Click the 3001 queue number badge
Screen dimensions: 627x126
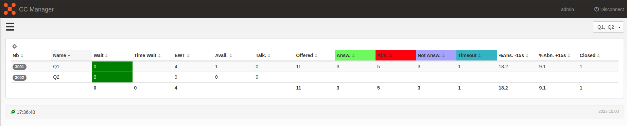[19, 67]
